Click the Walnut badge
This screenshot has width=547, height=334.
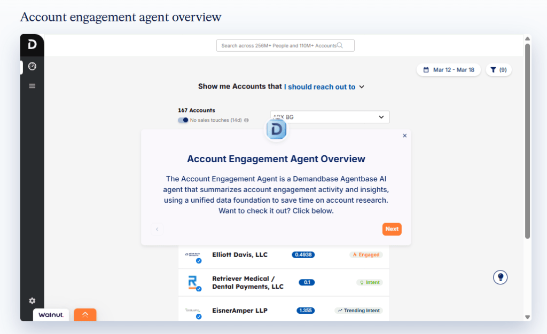51,315
